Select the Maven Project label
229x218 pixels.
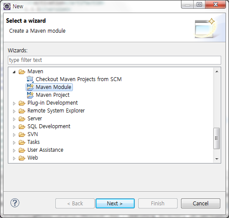coord(53,95)
